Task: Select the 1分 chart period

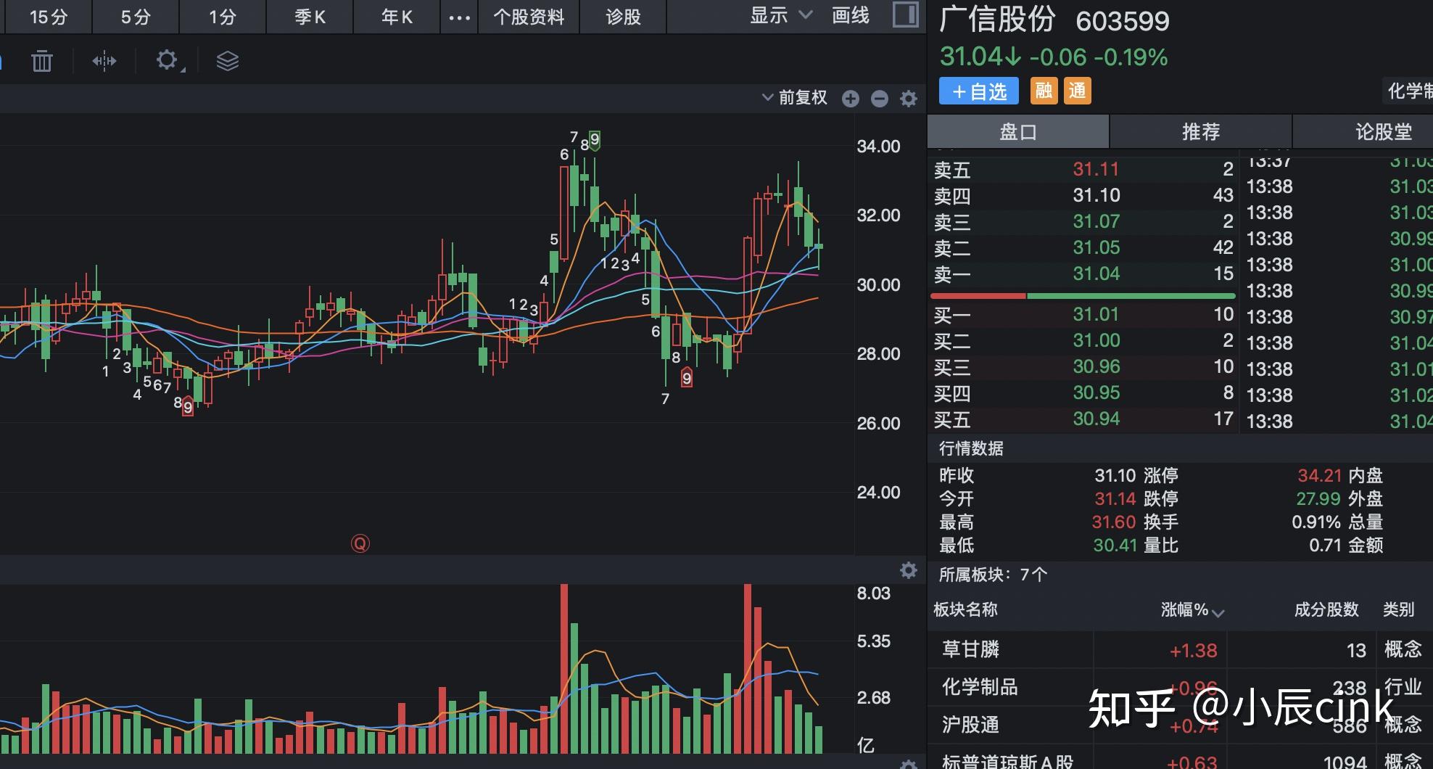Action: (x=223, y=17)
